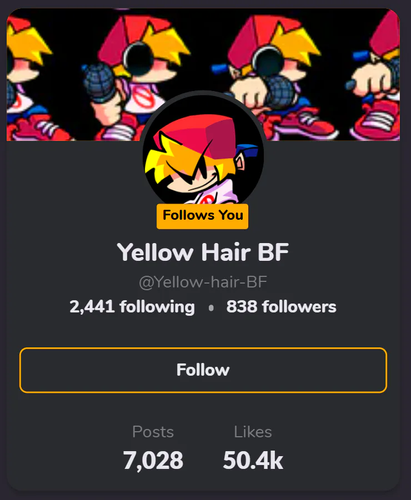Click the dot separator between following and followers

pyautogui.click(x=211, y=308)
